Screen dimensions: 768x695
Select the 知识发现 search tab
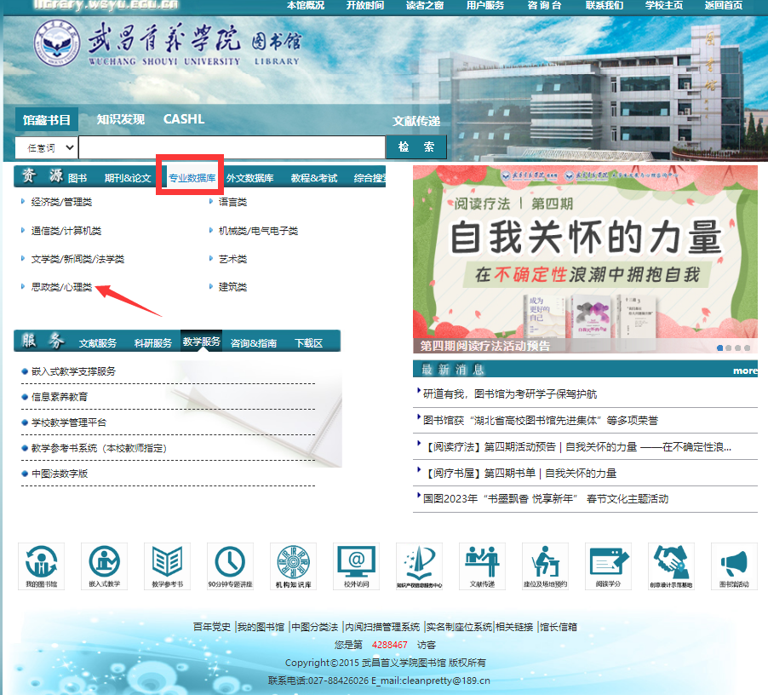pyautogui.click(x=120, y=119)
